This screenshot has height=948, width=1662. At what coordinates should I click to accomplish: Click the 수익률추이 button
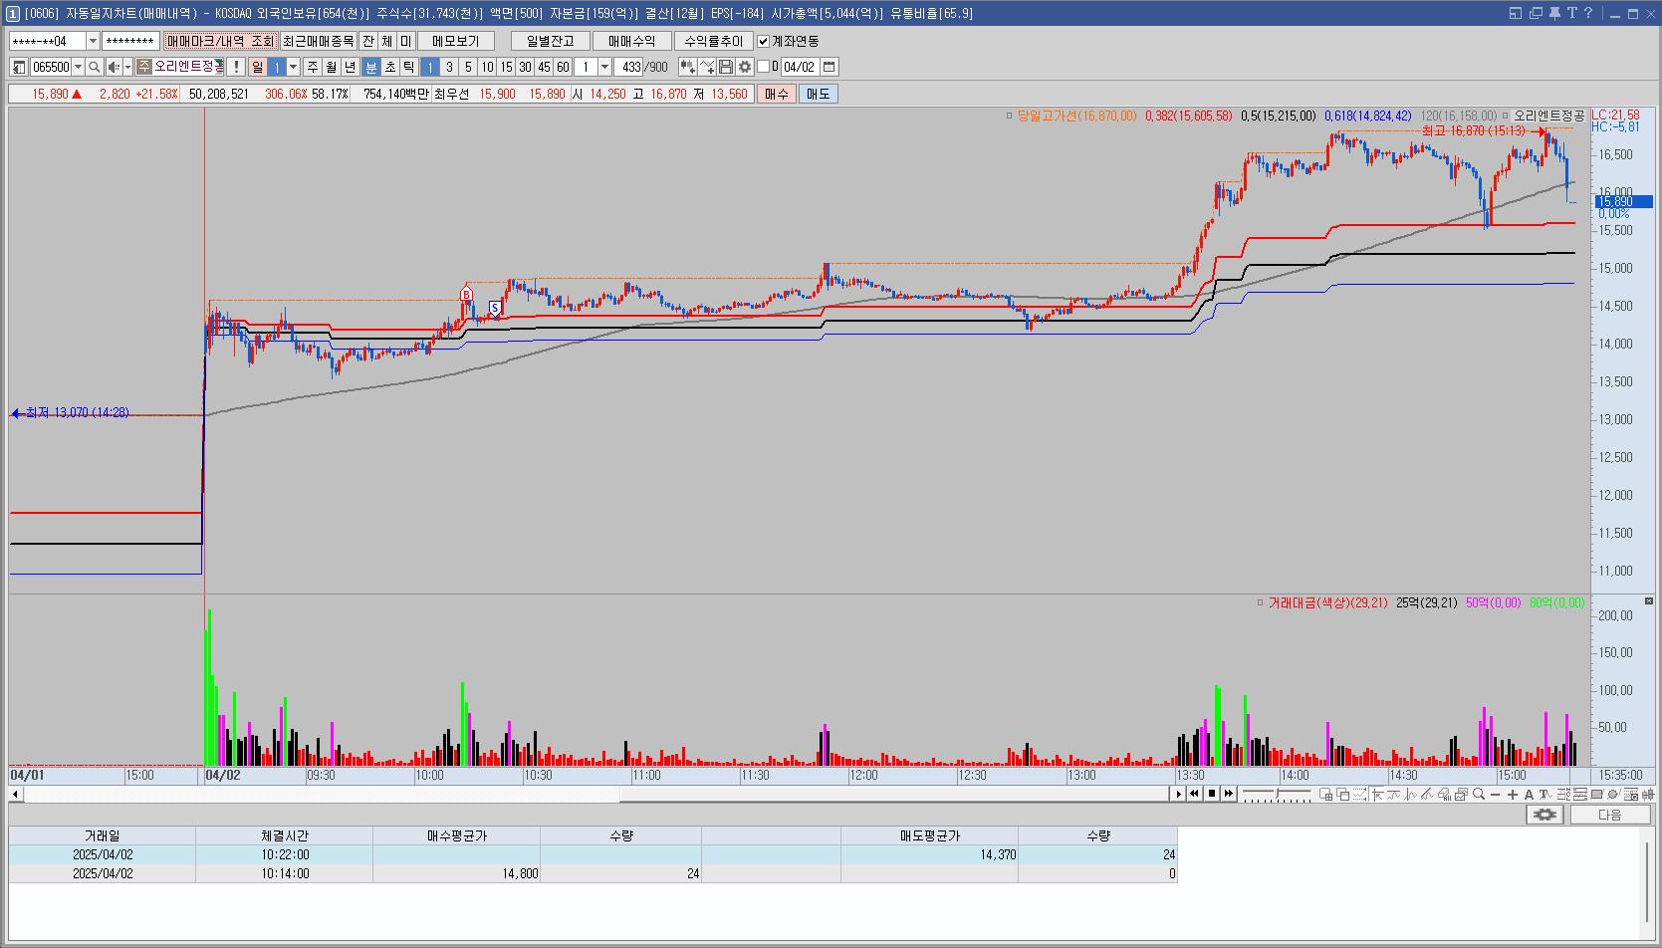(x=714, y=41)
